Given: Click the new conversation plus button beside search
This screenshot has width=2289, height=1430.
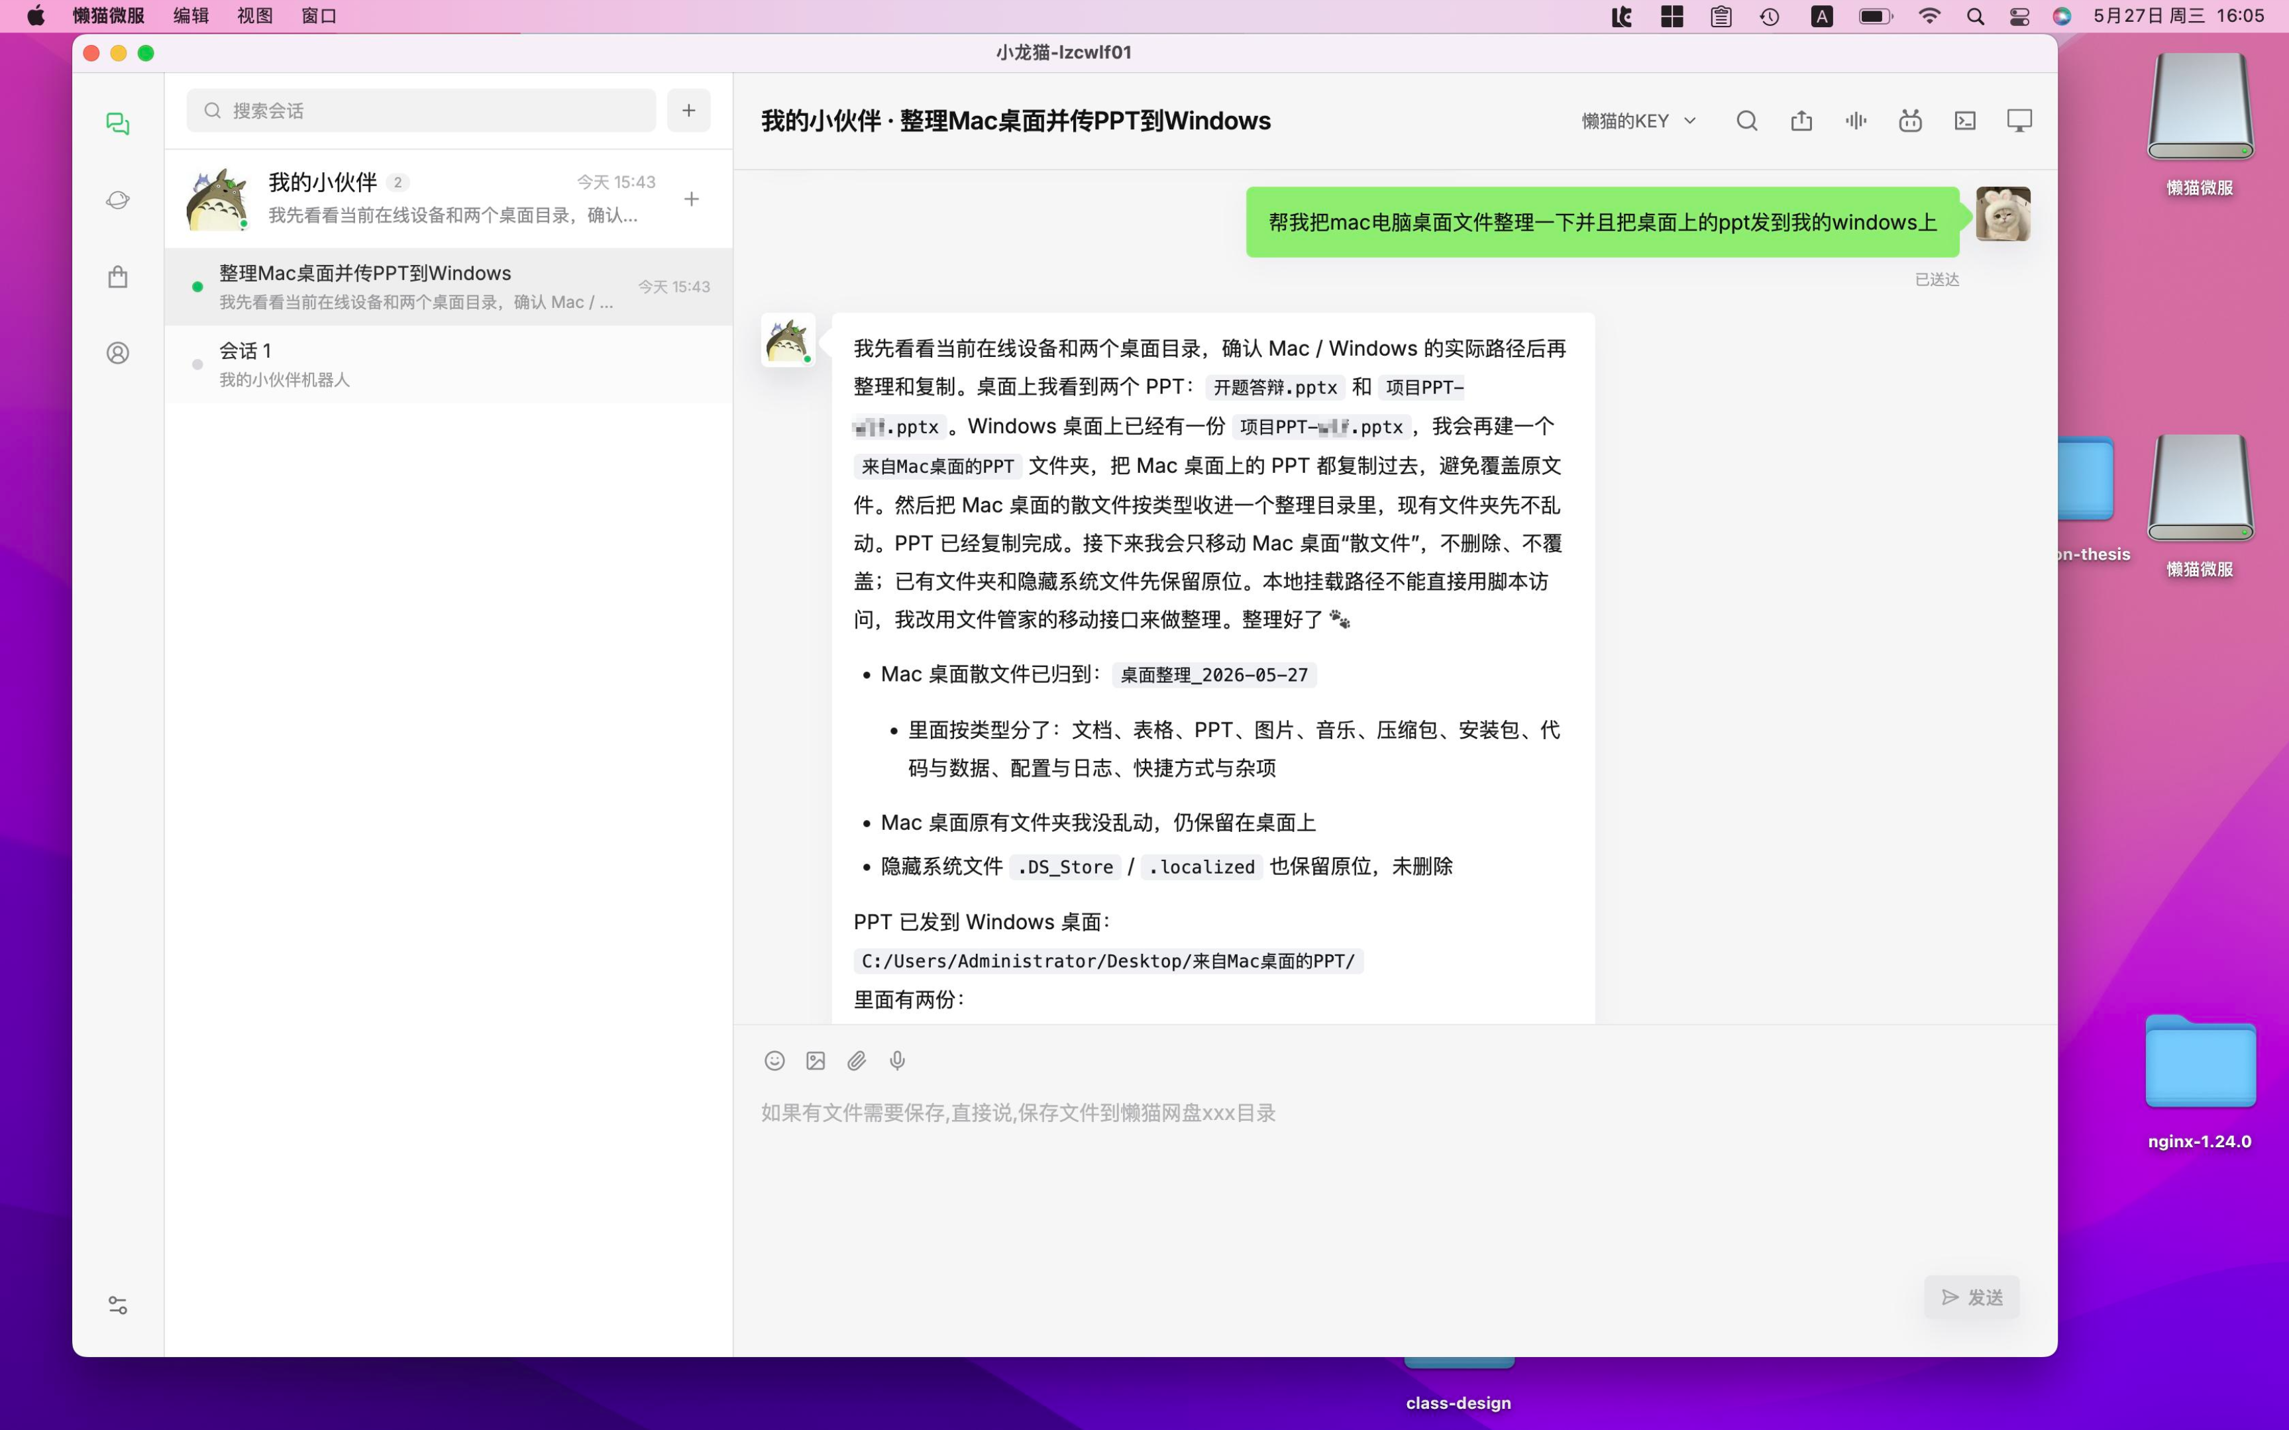Looking at the screenshot, I should [688, 111].
